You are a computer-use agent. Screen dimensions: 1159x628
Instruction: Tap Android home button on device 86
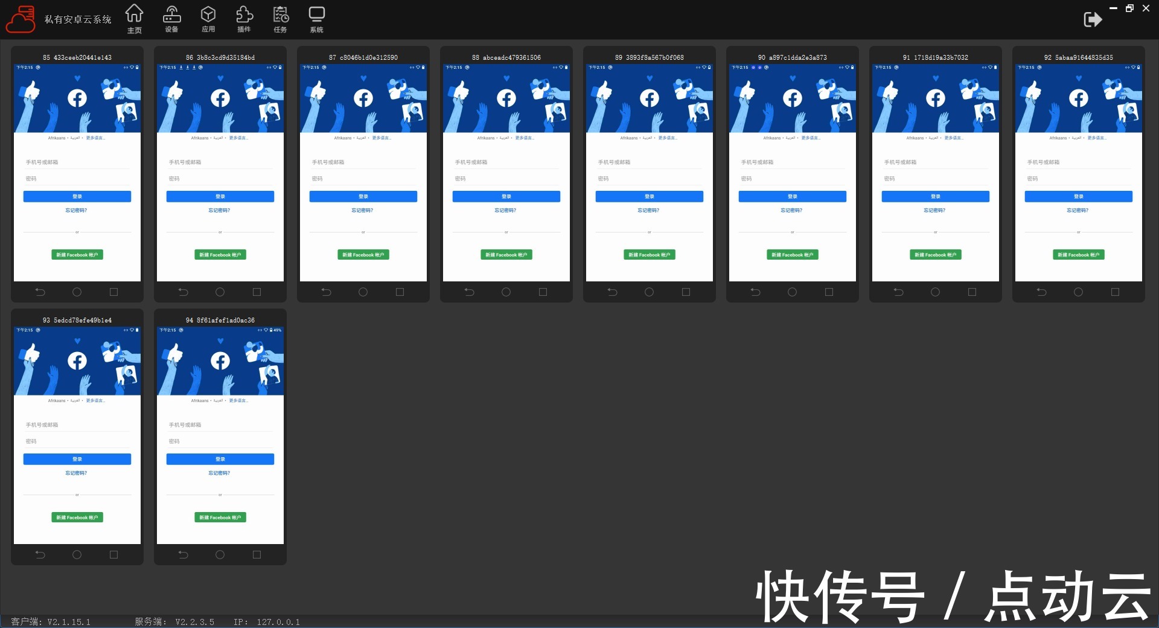click(x=220, y=292)
